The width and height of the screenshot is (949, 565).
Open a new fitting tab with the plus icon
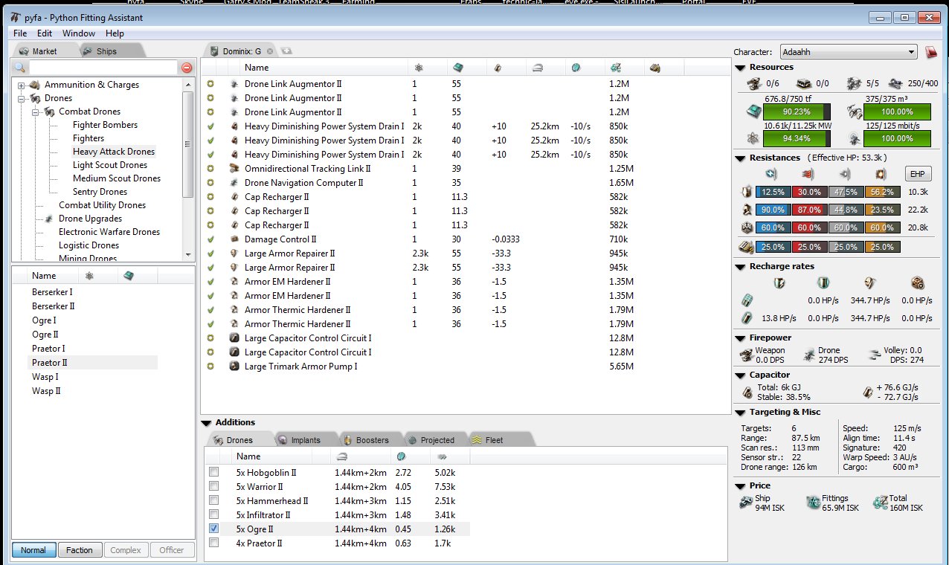coord(286,51)
